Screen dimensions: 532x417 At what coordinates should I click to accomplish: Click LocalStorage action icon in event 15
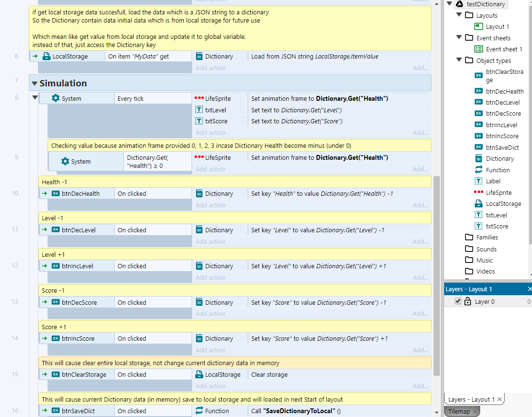pyautogui.click(x=199, y=374)
